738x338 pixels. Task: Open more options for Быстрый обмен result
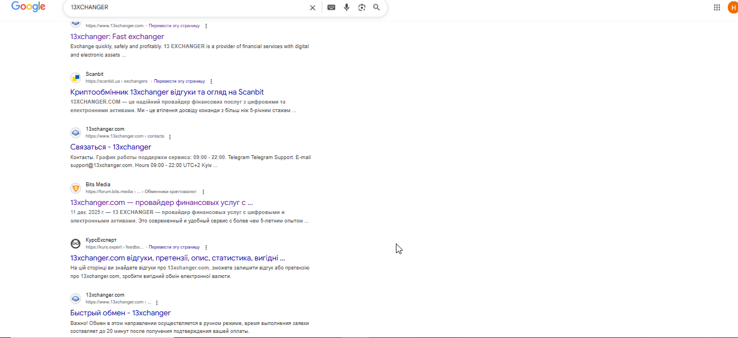pos(157,303)
